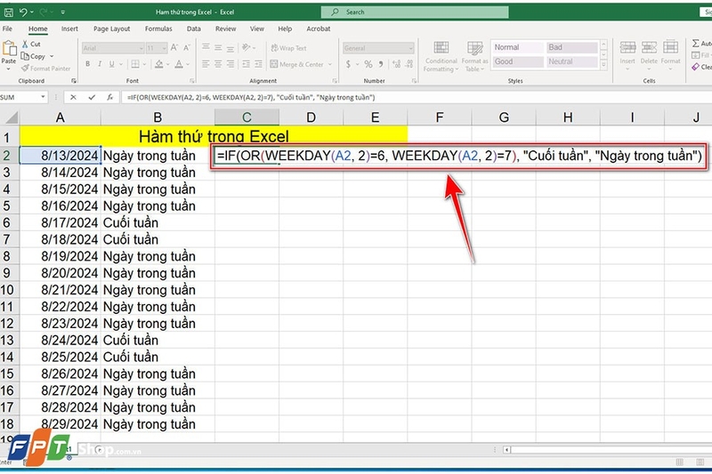Confirm formula with the checkmark icon
Viewport: 712px width, 474px height.
pos(92,97)
